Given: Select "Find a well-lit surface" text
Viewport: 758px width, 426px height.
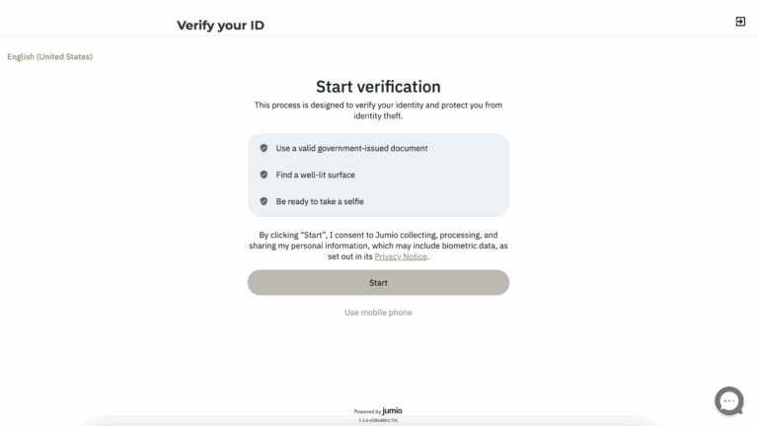Looking at the screenshot, I should click(x=315, y=175).
